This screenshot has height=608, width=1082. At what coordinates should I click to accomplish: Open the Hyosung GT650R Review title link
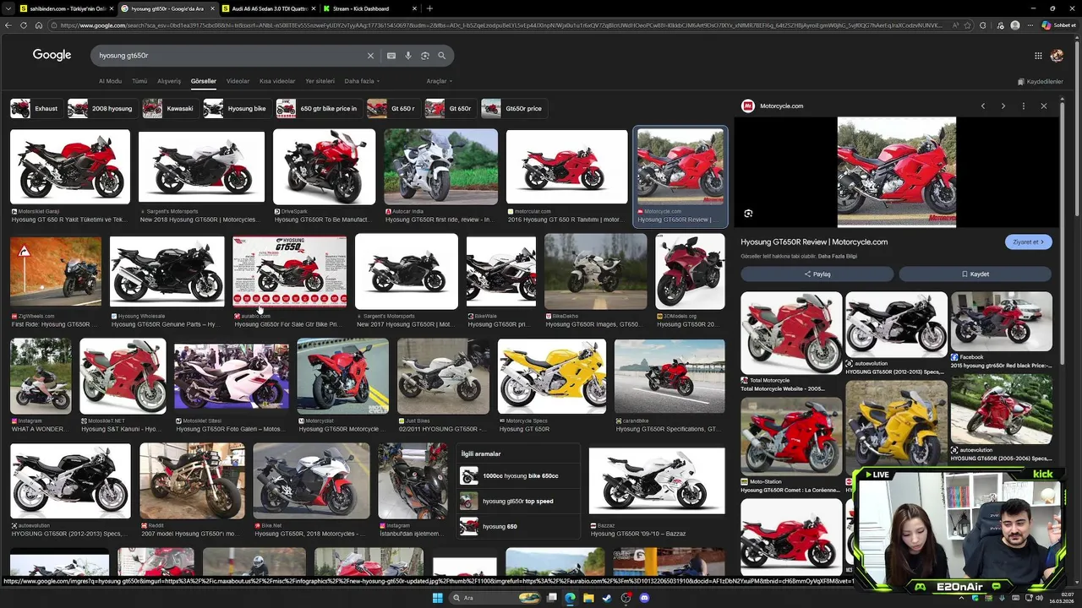pos(814,242)
